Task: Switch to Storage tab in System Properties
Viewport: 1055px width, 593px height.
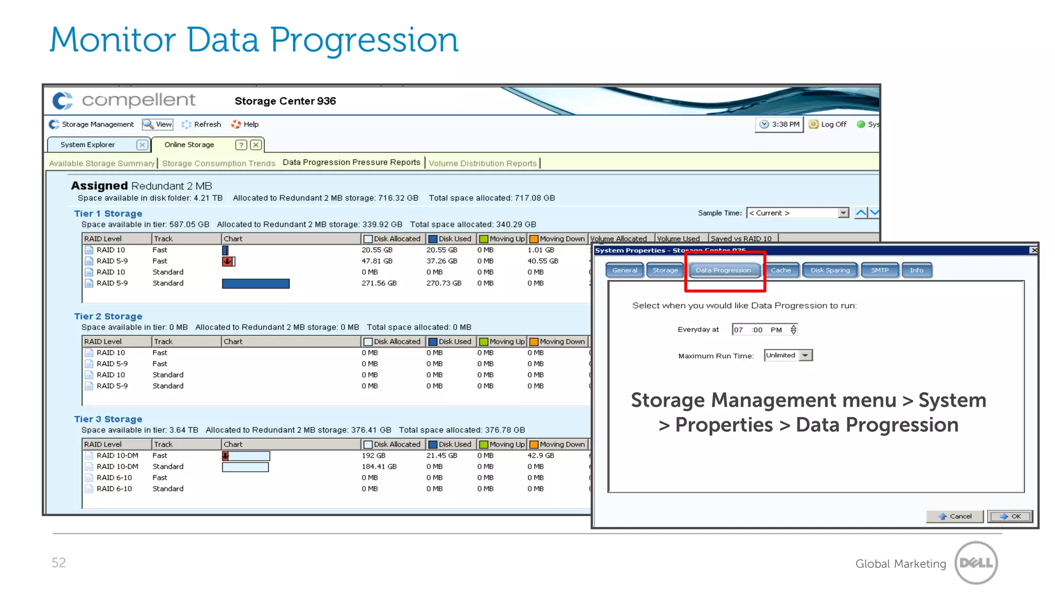Action: 665,270
